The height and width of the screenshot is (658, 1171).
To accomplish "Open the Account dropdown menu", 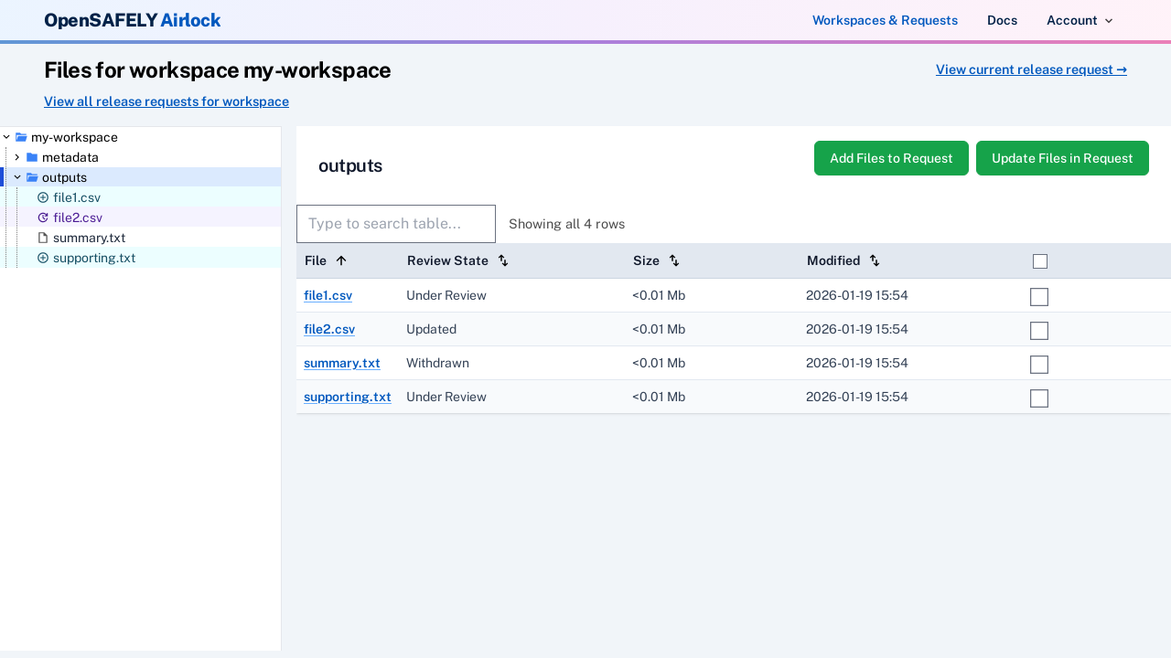I will click(1080, 20).
